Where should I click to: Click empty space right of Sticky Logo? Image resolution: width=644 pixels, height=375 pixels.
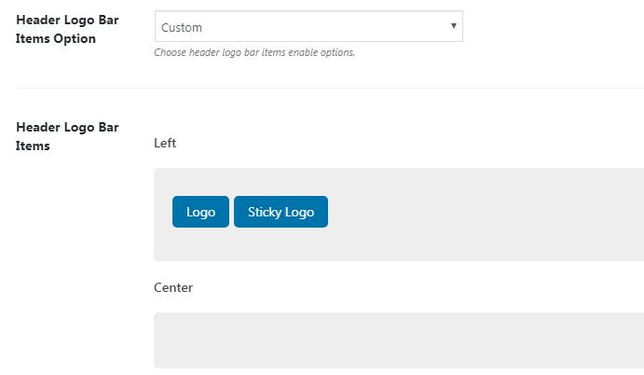[x=485, y=213]
